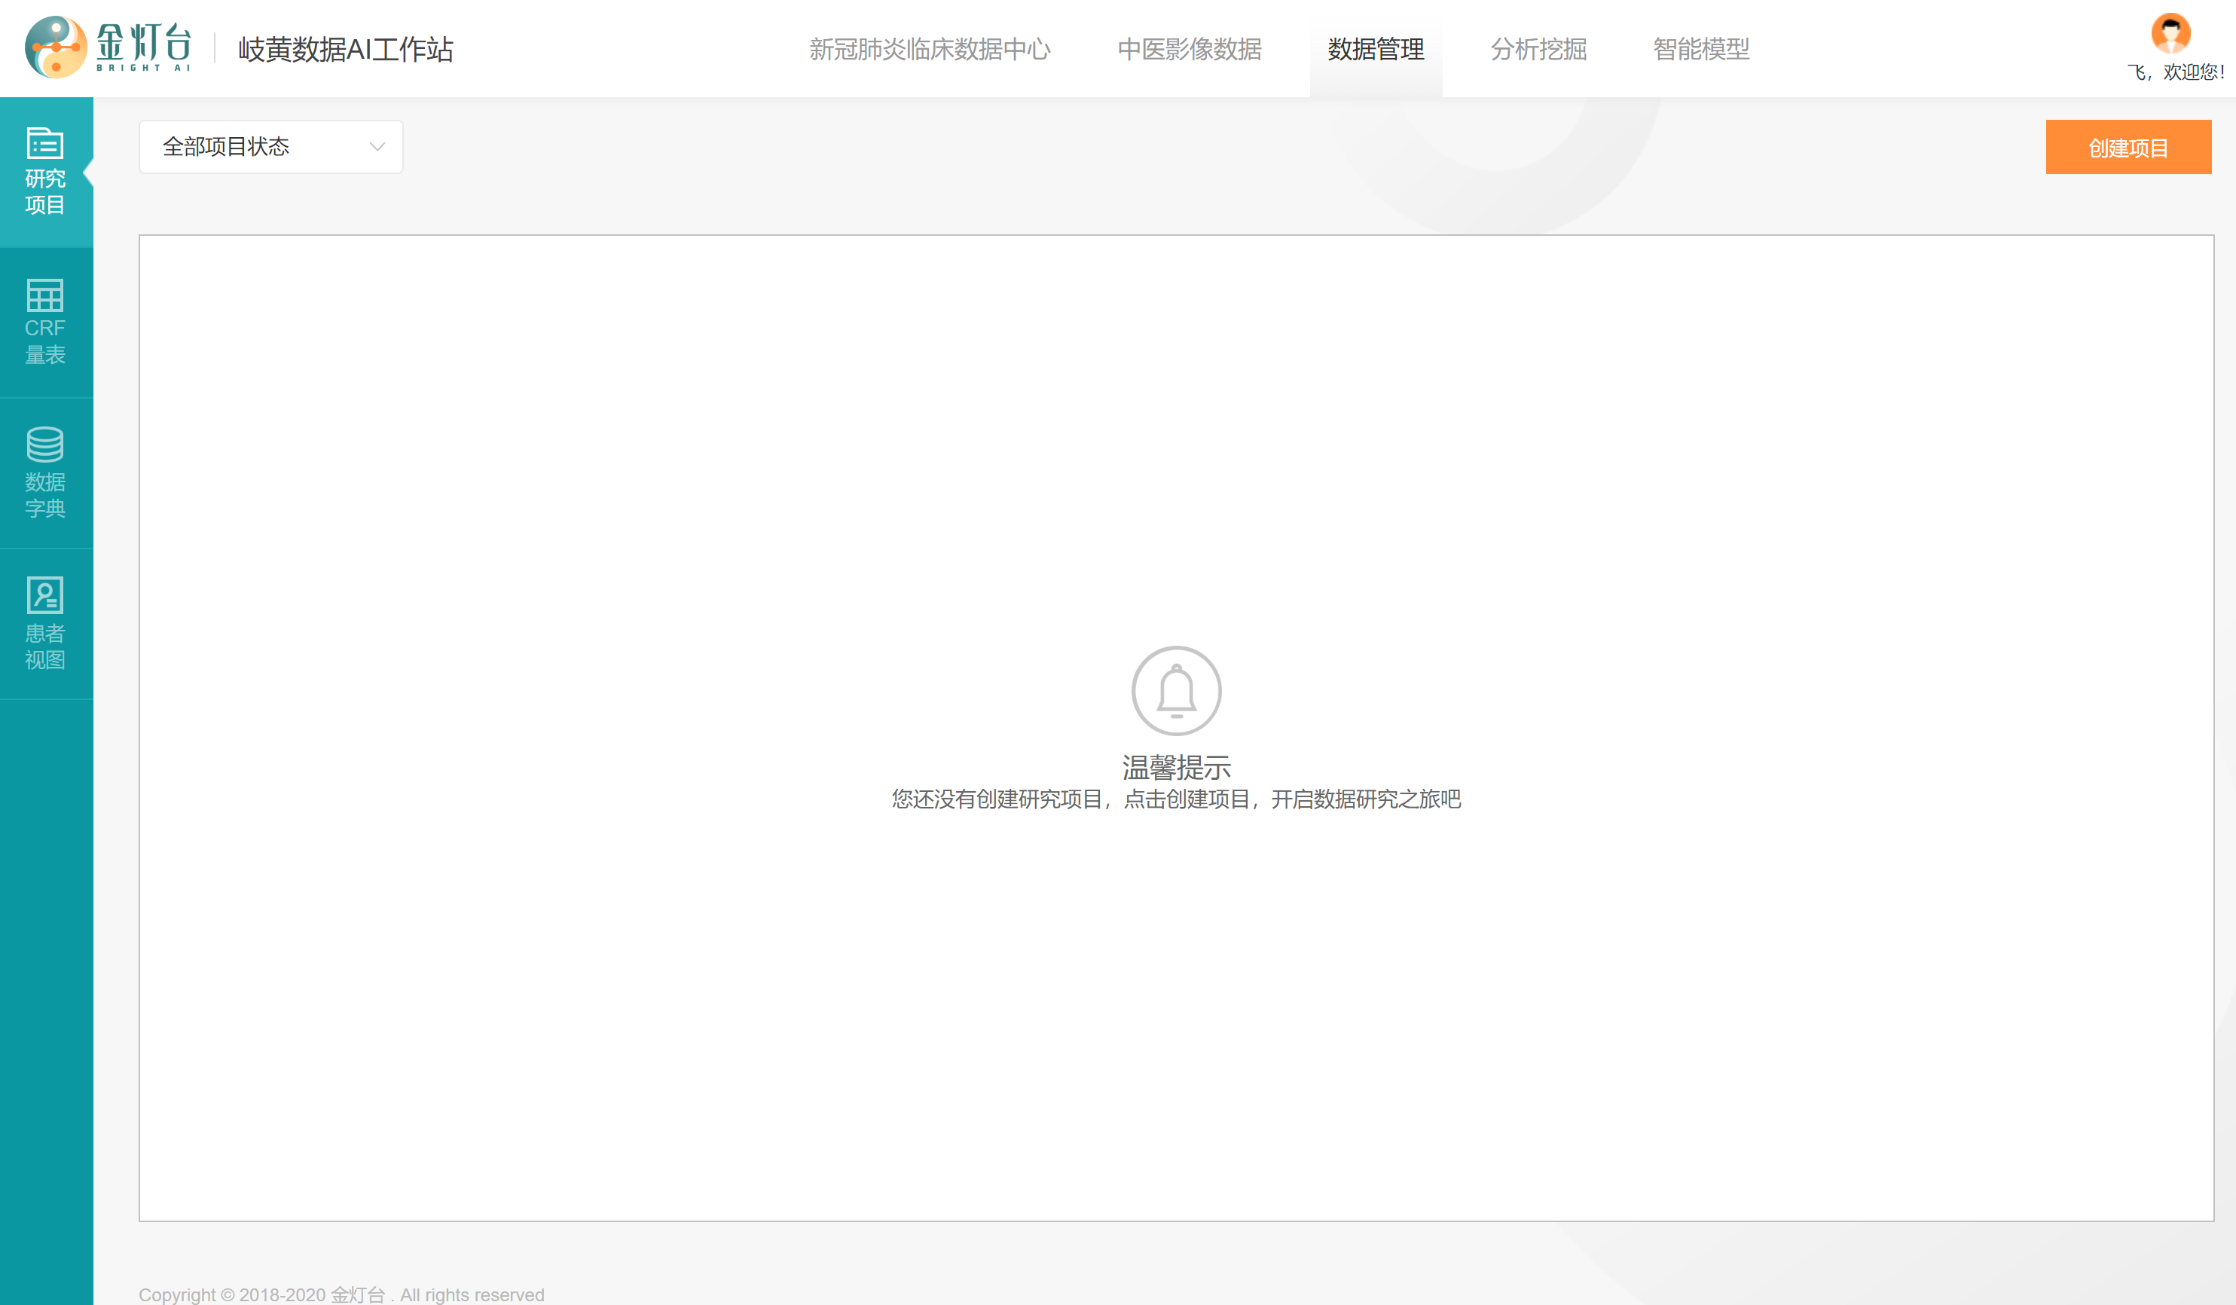Screen dimensions: 2236x1305
Task: Open the CRF量表 table icon
Action: coord(44,295)
